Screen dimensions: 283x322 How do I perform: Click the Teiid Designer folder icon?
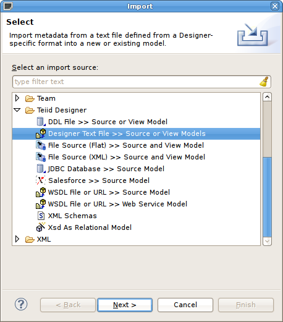click(x=30, y=110)
